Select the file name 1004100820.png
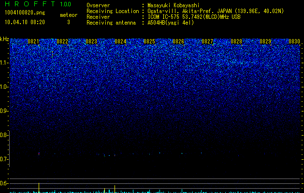Screen dimensions: 304x193 click(x=25, y=13)
